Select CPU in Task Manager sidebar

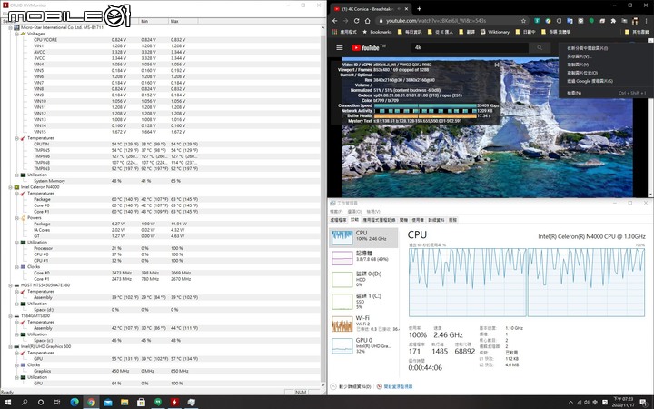(363, 237)
